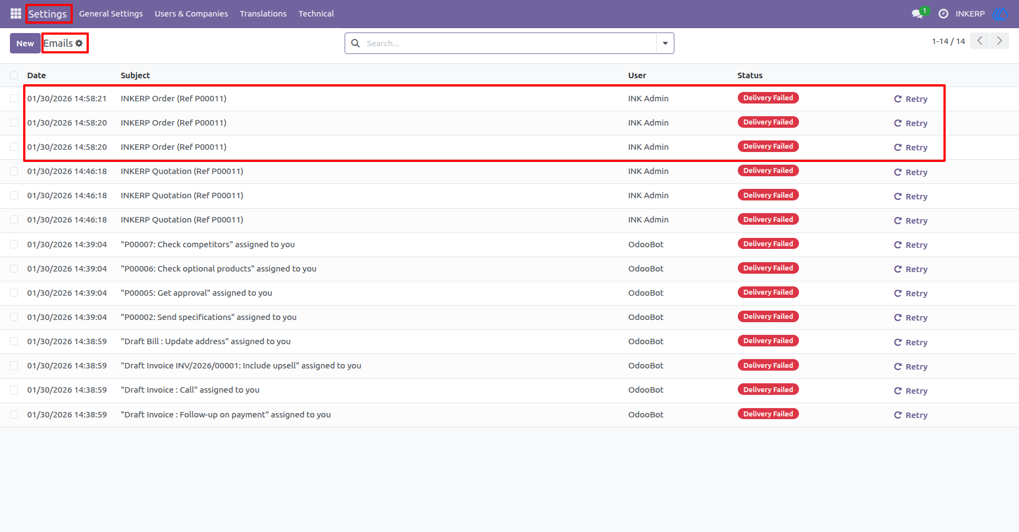1019x532 pixels.
Task: Open the conversations chat icon
Action: click(918, 13)
